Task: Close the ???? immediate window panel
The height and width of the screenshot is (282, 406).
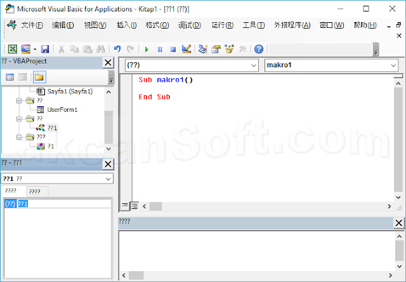Action: pyautogui.click(x=399, y=223)
